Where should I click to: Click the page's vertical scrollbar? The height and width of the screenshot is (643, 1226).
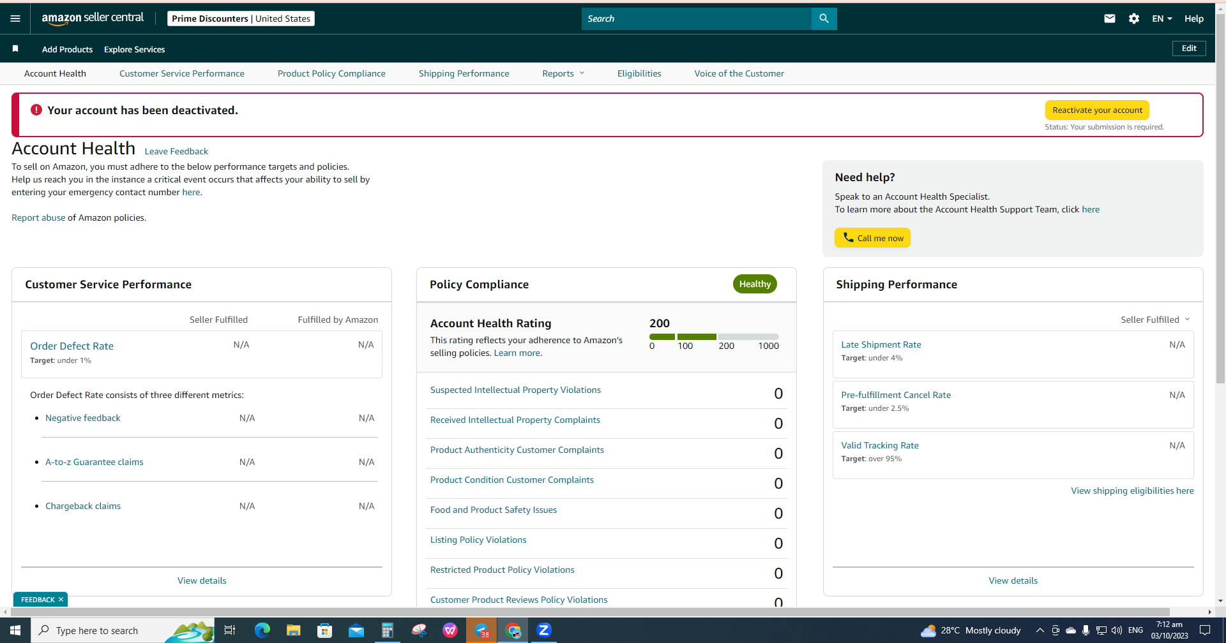[1220, 199]
